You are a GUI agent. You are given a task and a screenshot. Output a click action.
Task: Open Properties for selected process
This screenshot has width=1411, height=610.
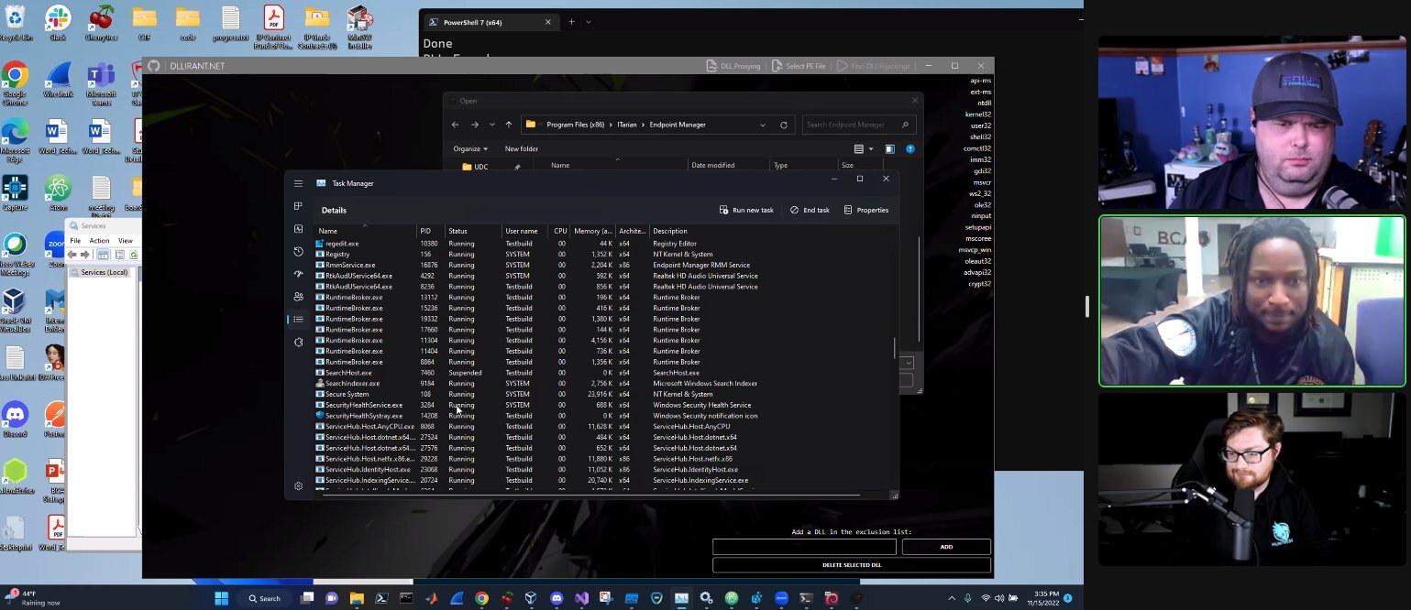[x=866, y=210]
